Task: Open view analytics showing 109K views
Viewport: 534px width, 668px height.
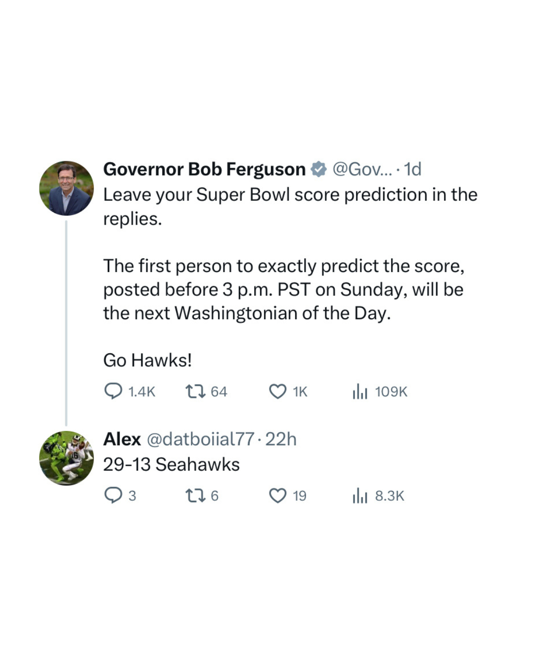Action: [360, 392]
